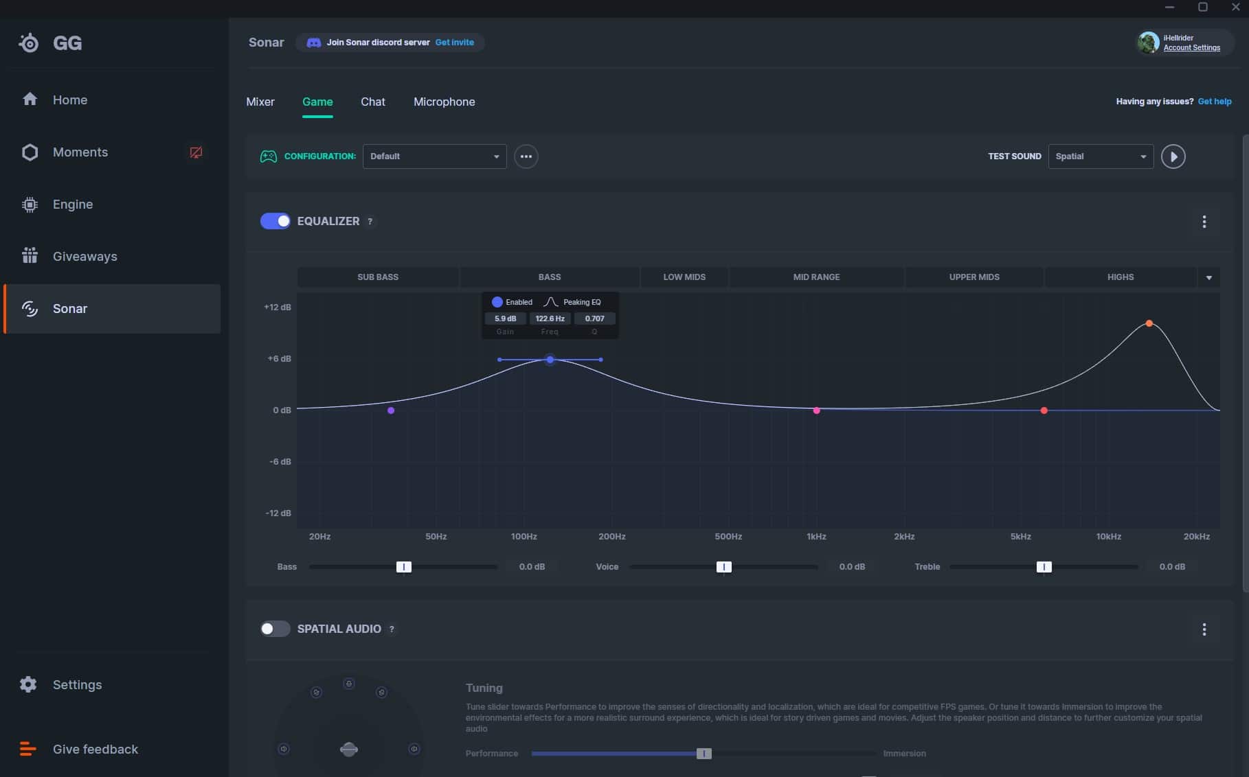Open Account Settings link
Image resolution: width=1249 pixels, height=777 pixels.
click(x=1192, y=48)
